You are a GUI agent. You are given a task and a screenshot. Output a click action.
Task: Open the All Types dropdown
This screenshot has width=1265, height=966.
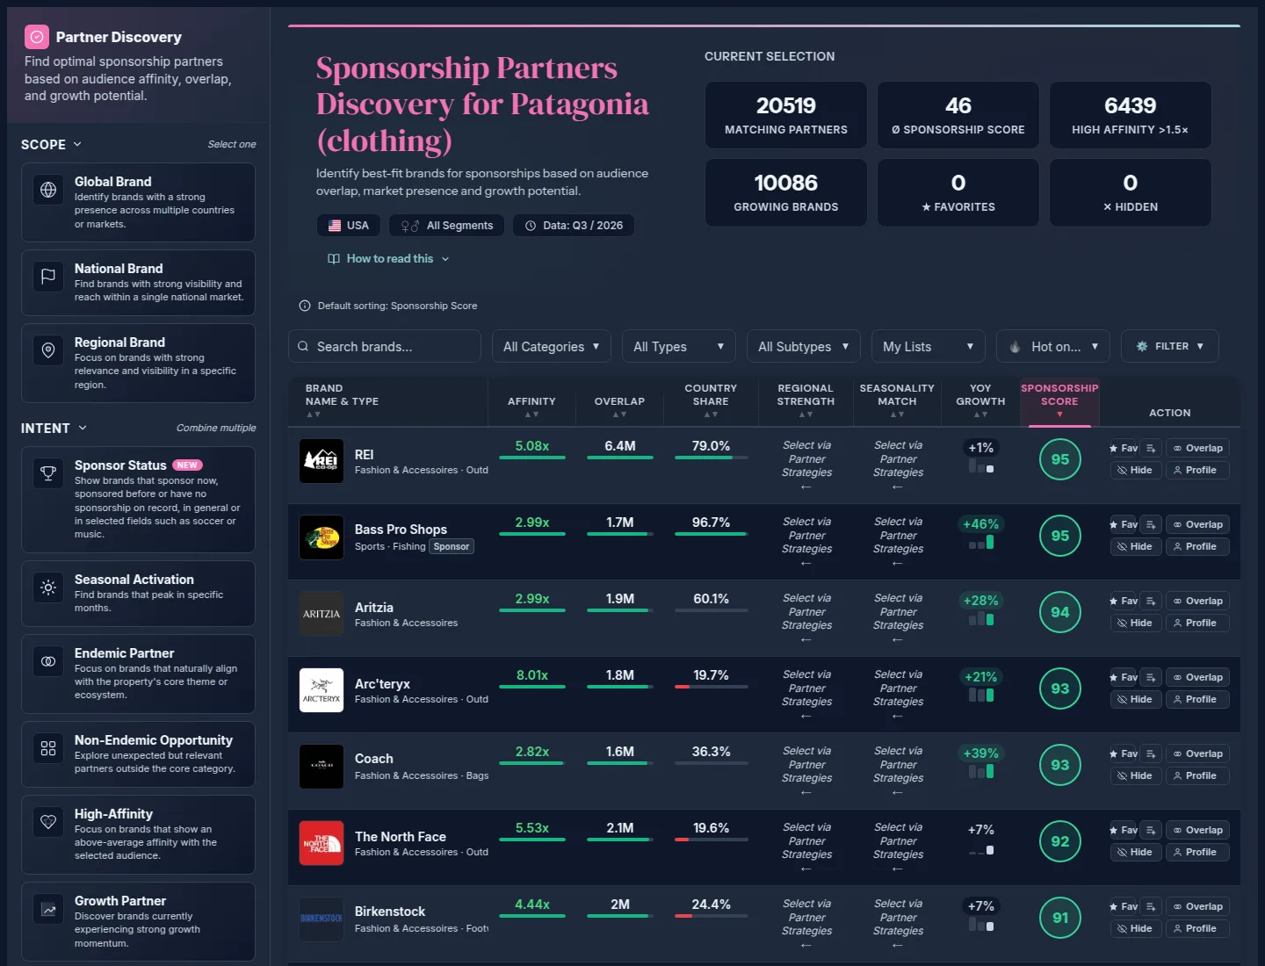pos(679,346)
